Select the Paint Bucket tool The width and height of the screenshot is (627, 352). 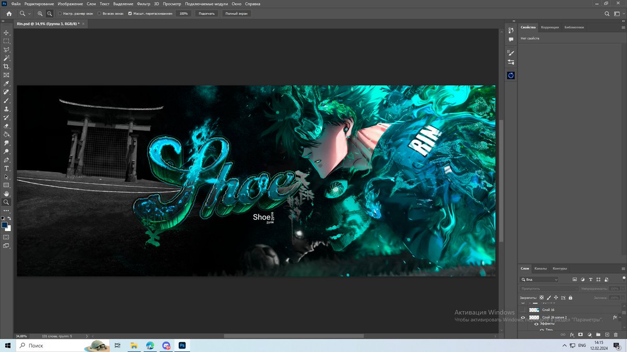(6, 134)
